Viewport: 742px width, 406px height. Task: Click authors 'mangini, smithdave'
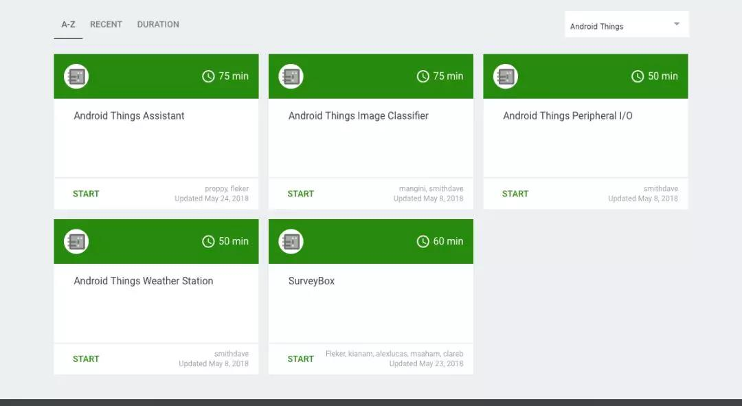[x=431, y=188]
